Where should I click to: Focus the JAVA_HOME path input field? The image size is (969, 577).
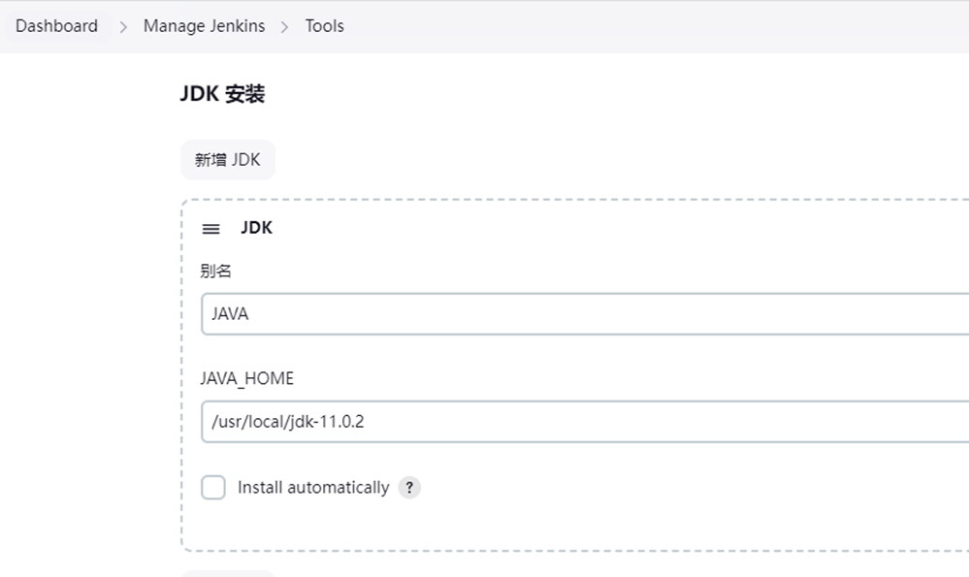pyautogui.click(x=585, y=421)
